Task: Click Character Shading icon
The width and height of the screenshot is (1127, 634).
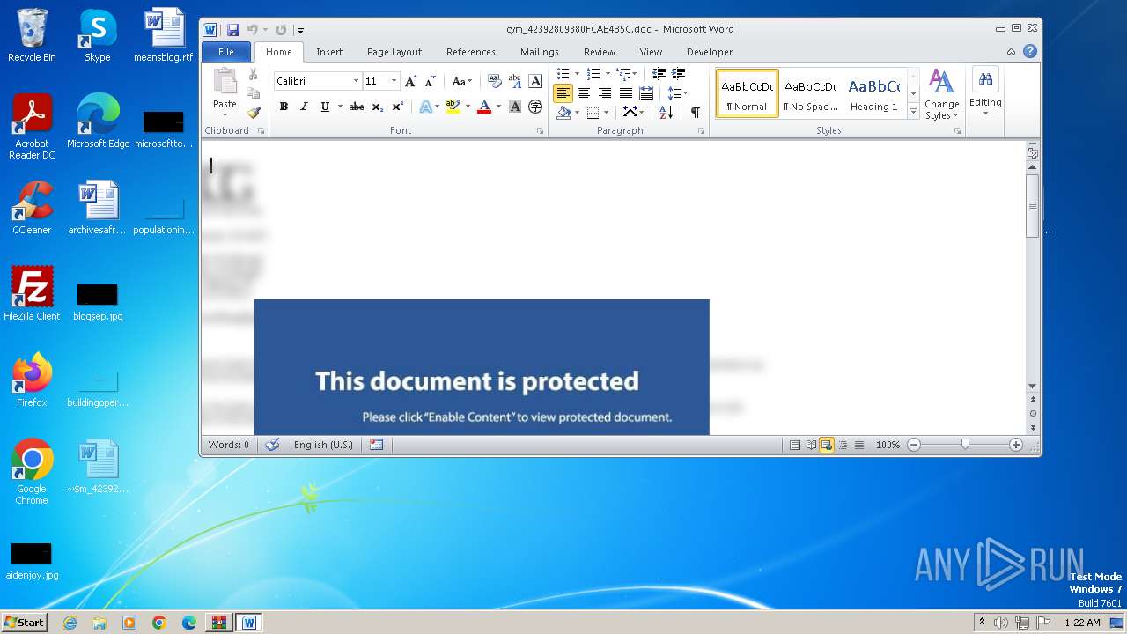Action: (x=515, y=107)
